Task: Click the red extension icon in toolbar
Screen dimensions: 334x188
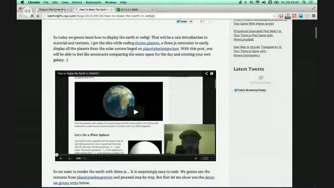Action: point(281,16)
